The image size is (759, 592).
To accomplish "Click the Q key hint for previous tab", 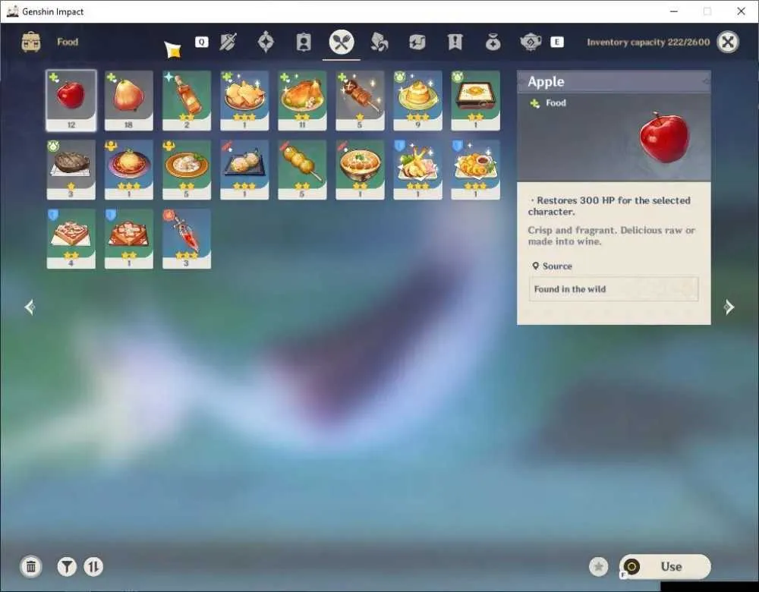I will (201, 42).
